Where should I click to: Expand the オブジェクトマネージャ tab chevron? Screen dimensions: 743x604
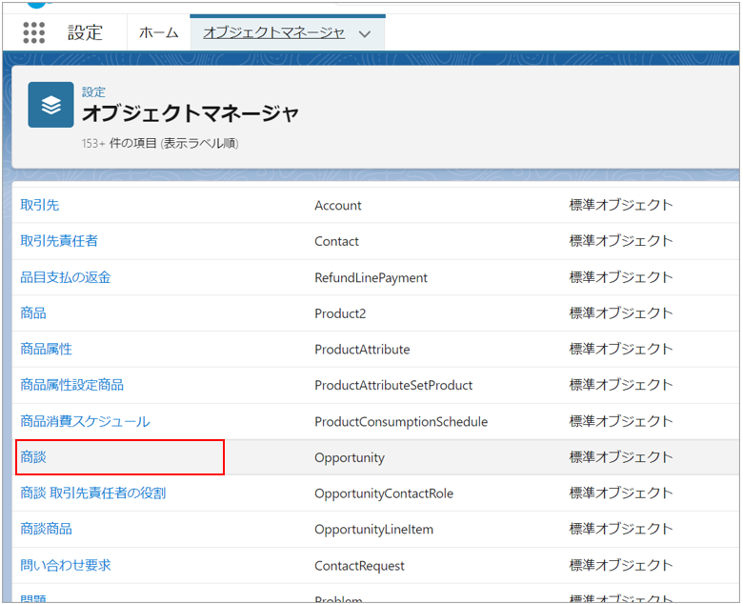365,33
